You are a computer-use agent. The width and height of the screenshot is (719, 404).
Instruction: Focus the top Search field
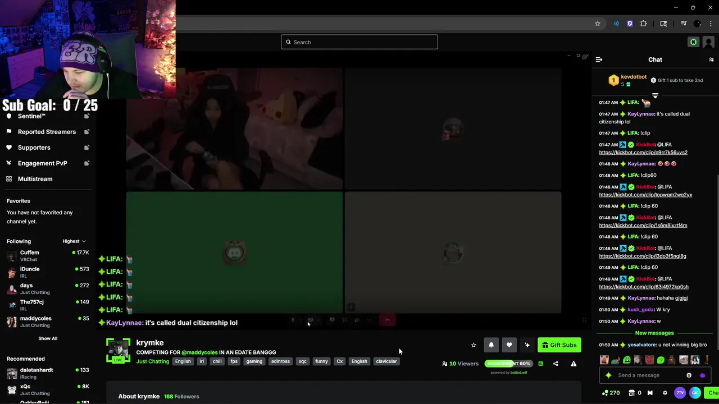click(359, 42)
